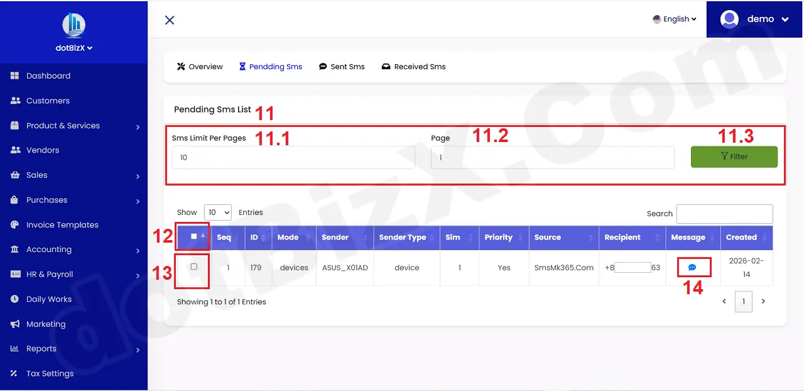Open the Marketing section icon
Screen dimensions: 804x391
(x=14, y=324)
